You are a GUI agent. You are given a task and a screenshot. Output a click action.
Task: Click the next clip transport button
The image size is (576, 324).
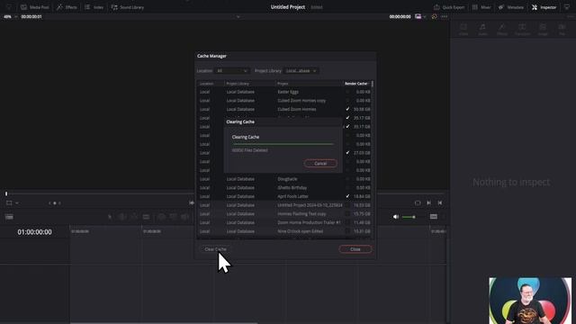pyautogui.click(x=428, y=202)
